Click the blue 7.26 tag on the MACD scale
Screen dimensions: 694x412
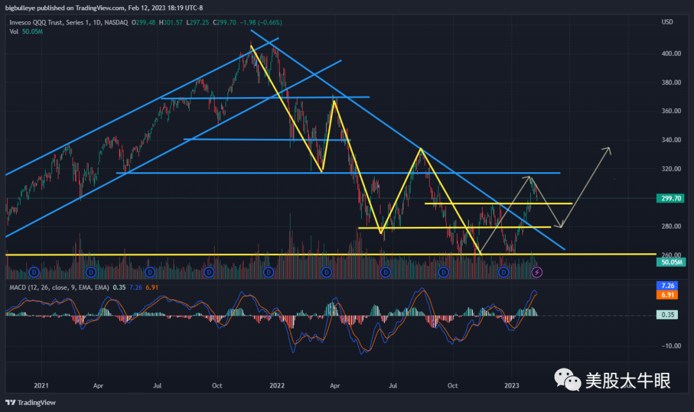pos(667,285)
